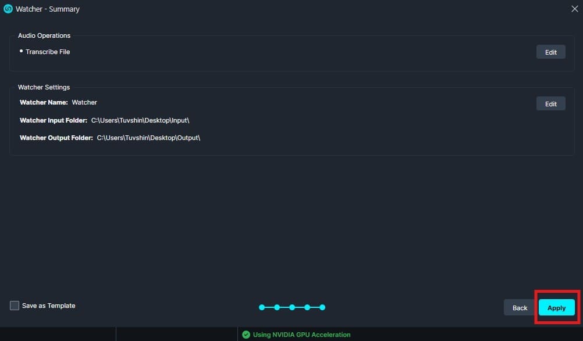Close the Watcher Summary window

574,9
